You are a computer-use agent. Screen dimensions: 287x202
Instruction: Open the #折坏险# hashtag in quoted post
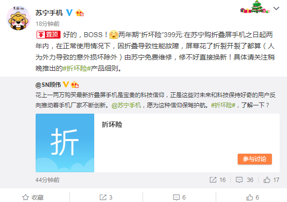pyautogui.click(x=223, y=105)
